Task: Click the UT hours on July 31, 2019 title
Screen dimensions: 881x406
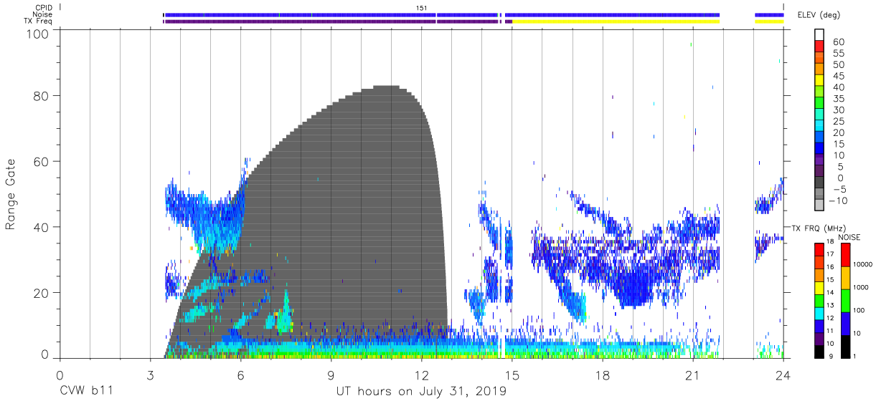Action: [421, 392]
